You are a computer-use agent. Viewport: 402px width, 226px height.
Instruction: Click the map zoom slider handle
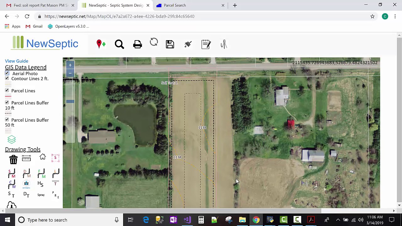70,101
